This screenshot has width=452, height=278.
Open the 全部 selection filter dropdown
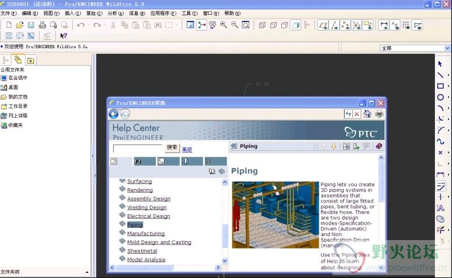447,48
